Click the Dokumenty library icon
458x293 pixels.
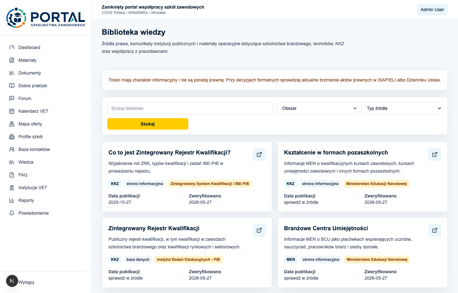(x=12, y=73)
